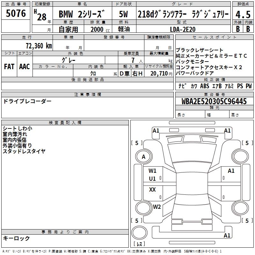Click the seating capacity 7 人
This screenshot has height=255, width=255.
point(137,60)
